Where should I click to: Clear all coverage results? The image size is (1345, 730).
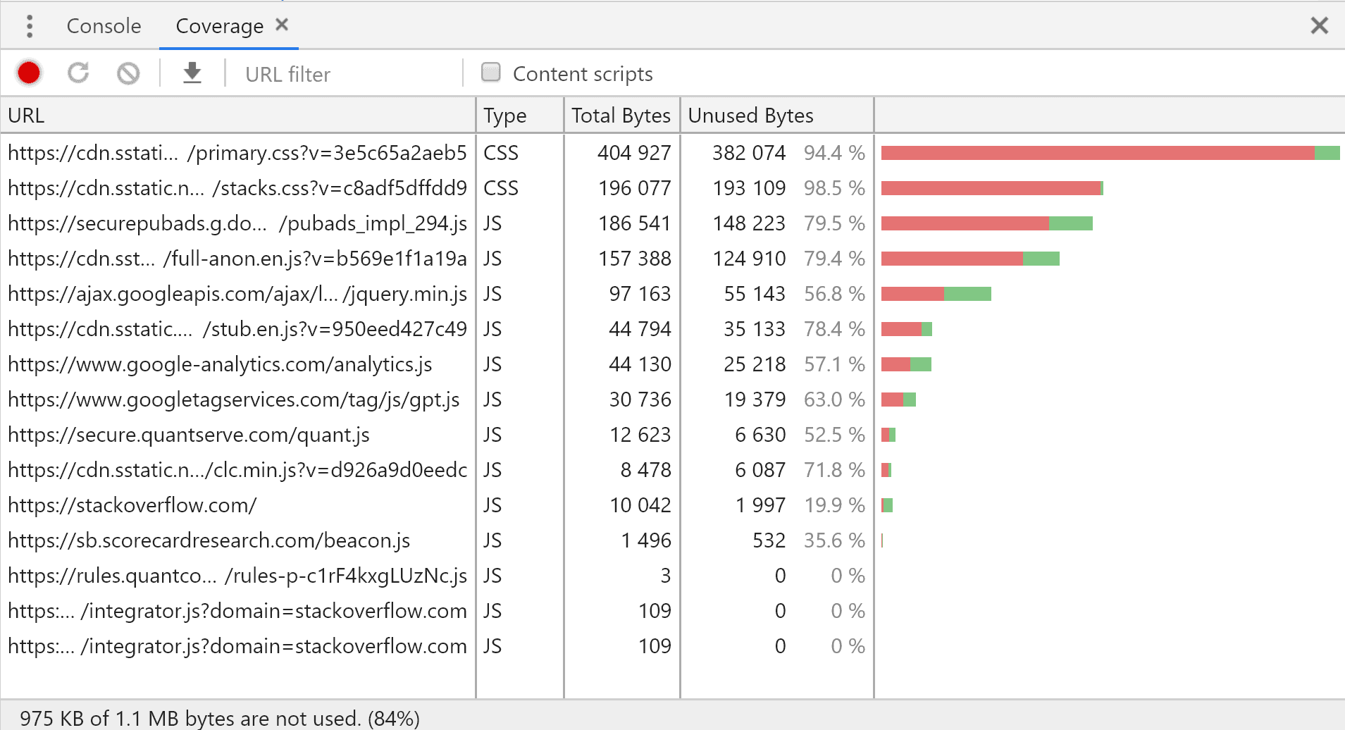(x=128, y=73)
